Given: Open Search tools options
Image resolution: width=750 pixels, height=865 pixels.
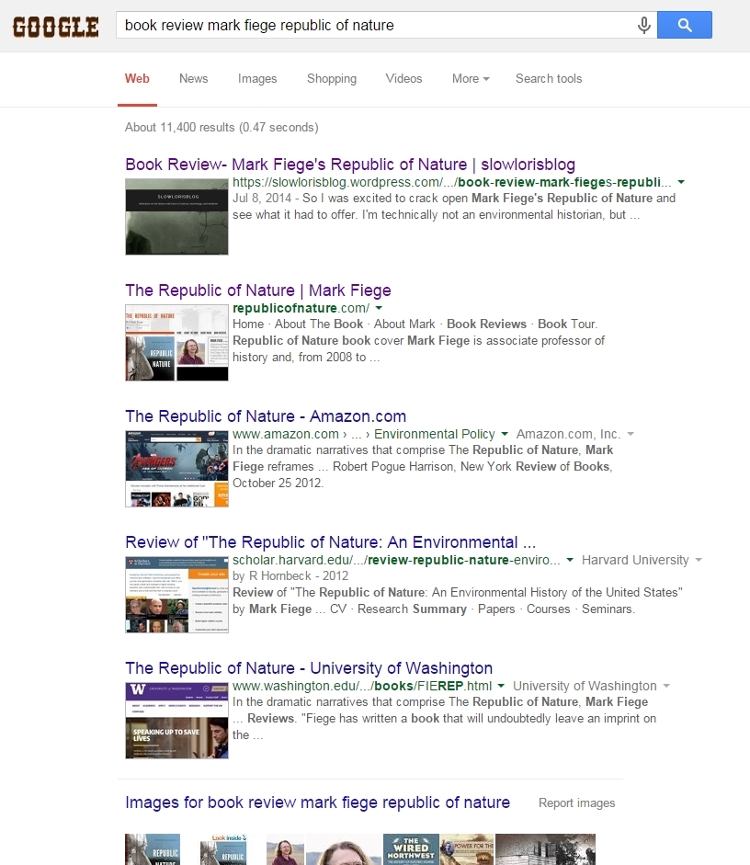Looking at the screenshot, I should [549, 79].
